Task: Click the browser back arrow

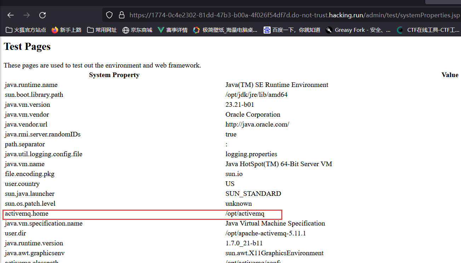Action: click(x=11, y=15)
